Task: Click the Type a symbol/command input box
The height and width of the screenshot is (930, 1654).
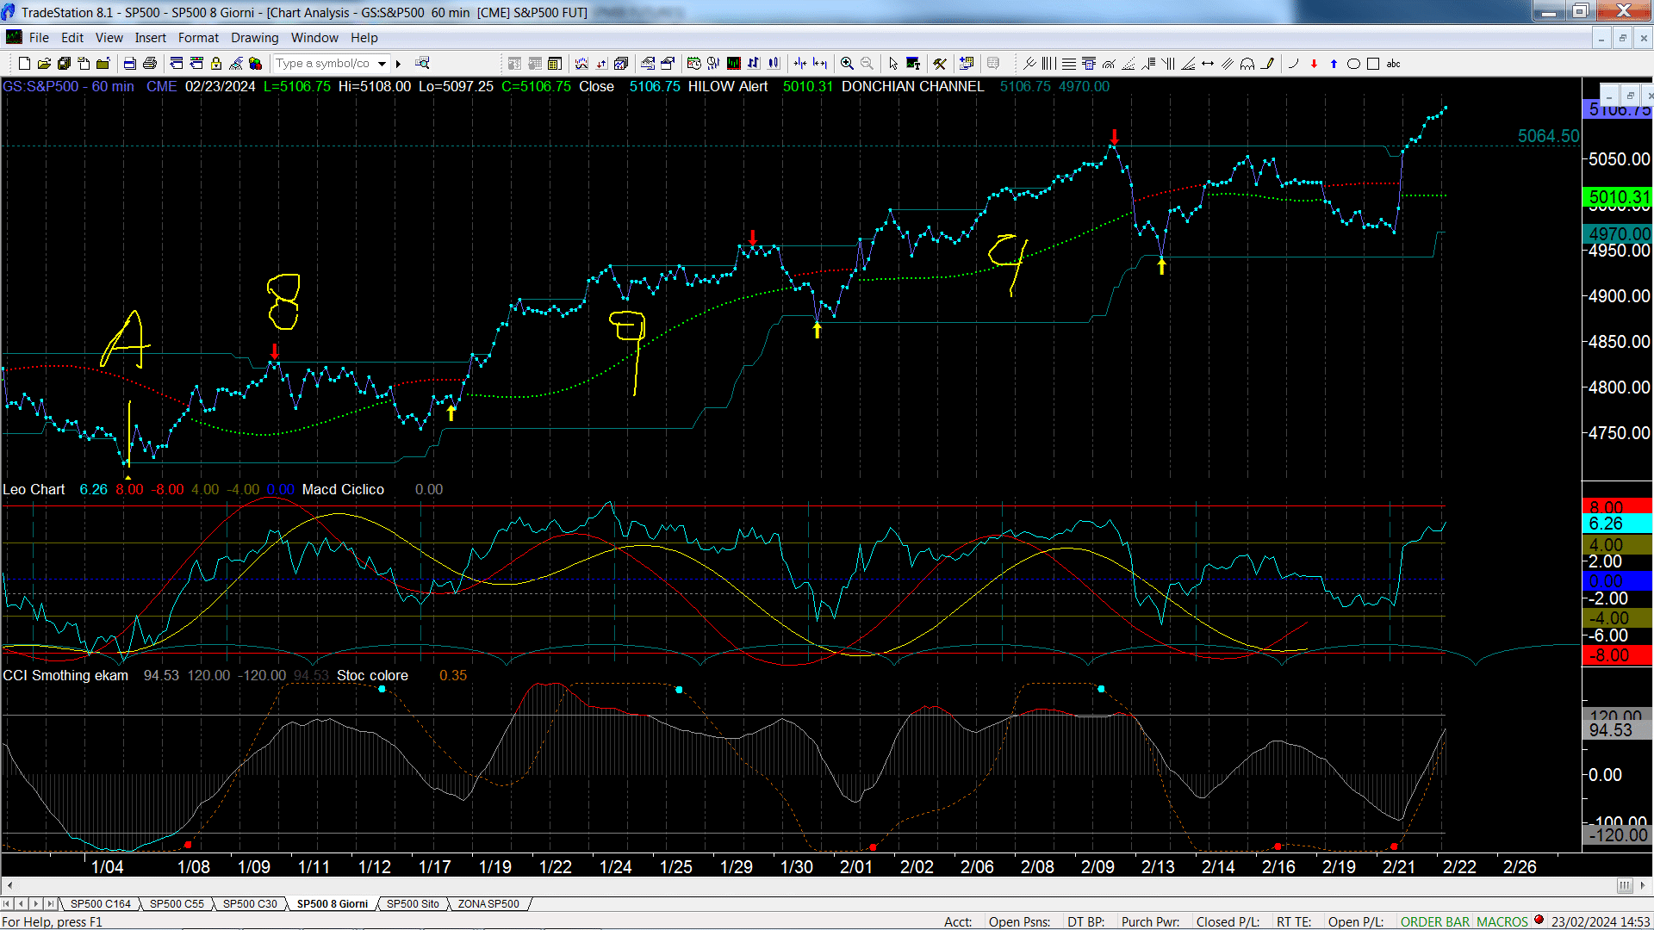Action: [323, 64]
